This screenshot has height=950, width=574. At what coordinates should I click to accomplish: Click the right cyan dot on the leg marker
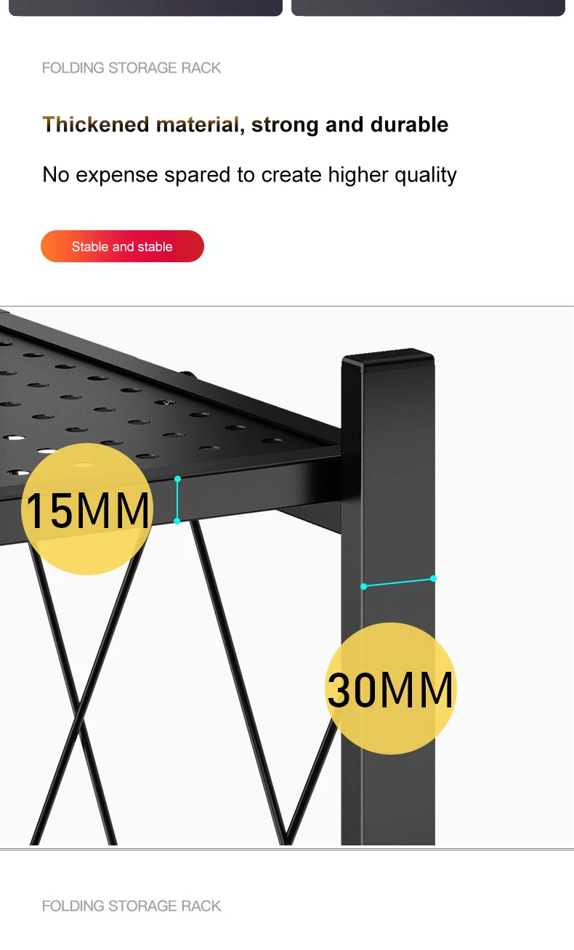433,579
